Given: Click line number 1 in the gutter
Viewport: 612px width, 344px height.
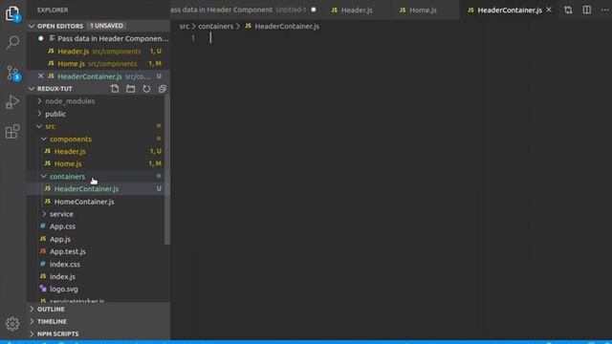Looking at the screenshot, I should point(193,38).
